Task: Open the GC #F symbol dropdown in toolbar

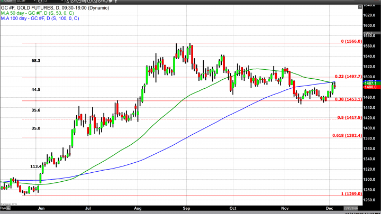Action: point(26,2)
